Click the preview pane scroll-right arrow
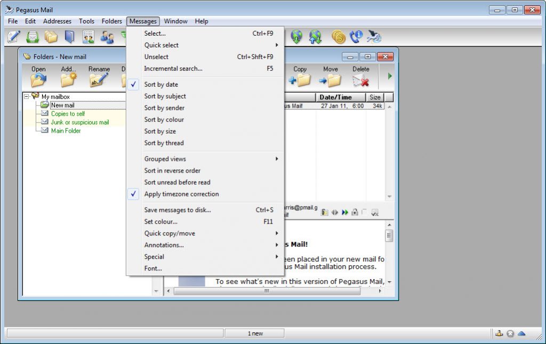 [380, 291]
